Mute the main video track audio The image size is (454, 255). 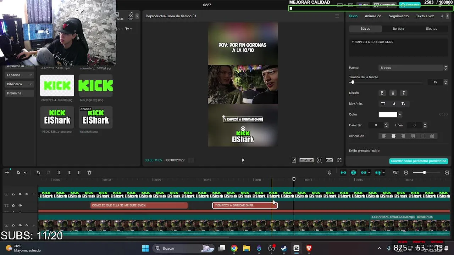pyautogui.click(x=27, y=225)
